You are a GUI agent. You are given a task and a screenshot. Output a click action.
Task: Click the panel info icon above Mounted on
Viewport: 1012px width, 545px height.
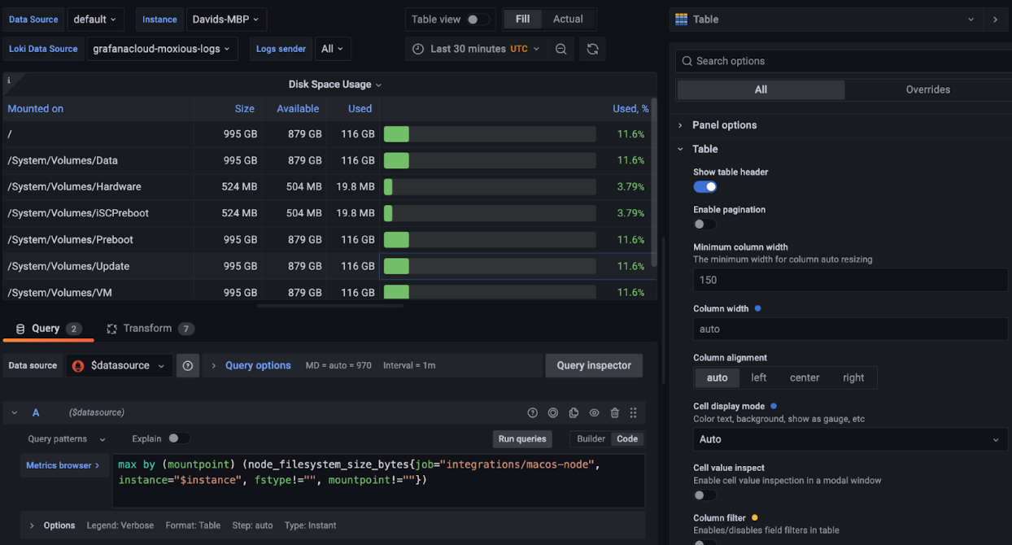pos(9,80)
